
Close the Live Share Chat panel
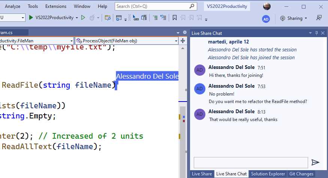[323, 33]
